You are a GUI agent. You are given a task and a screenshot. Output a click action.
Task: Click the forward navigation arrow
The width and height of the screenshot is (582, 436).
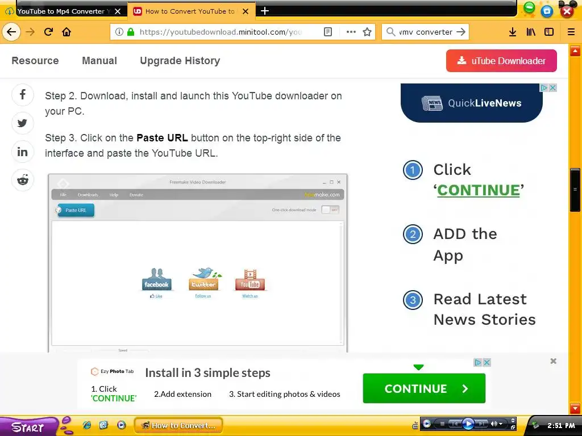click(30, 32)
